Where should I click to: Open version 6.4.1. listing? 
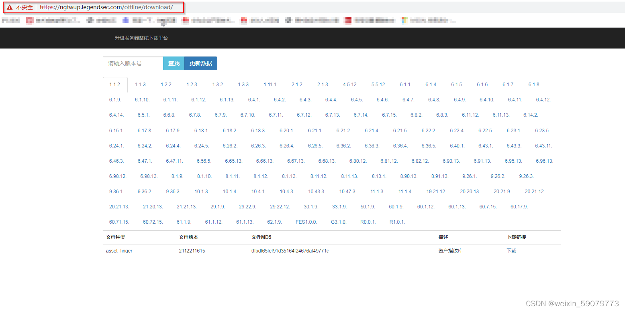[x=253, y=99]
